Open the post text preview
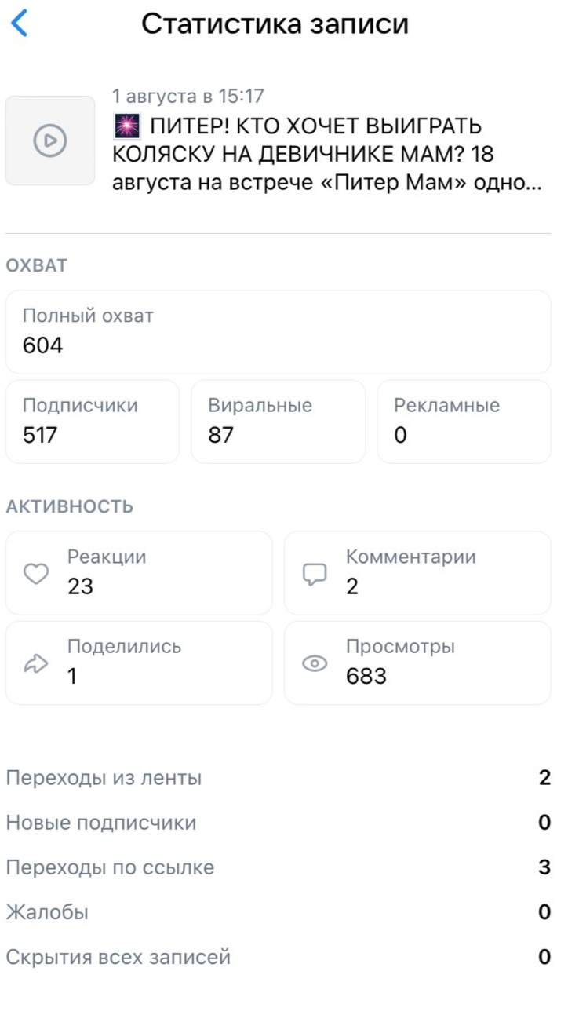The height and width of the screenshot is (1015, 568). [327, 155]
